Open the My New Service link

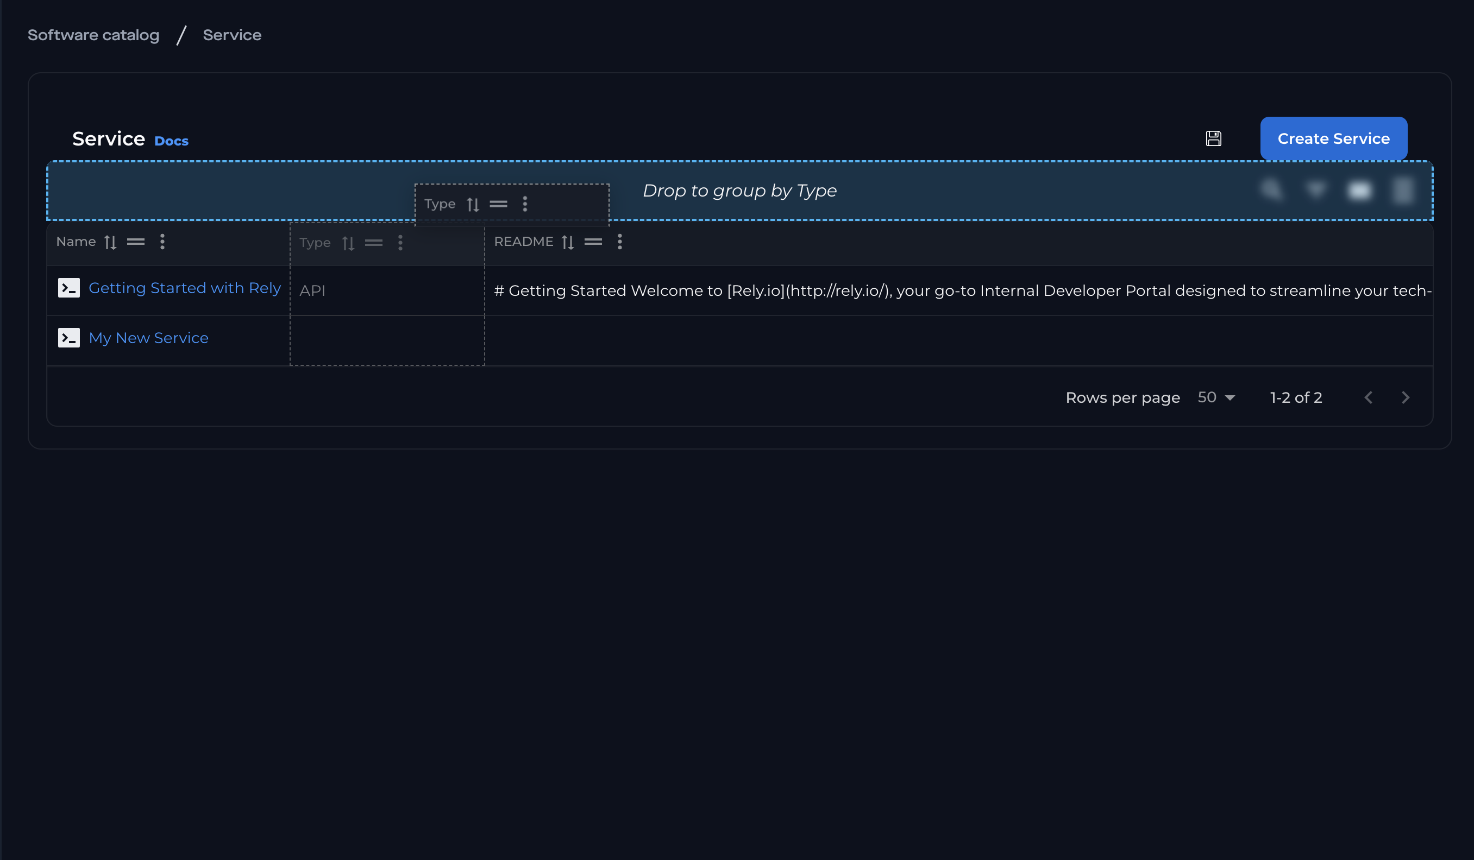pos(148,338)
